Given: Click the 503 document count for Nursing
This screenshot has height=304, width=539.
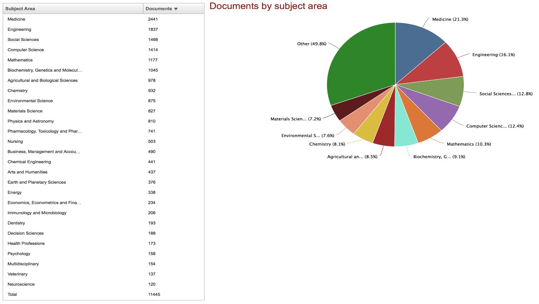Looking at the screenshot, I should point(152,142).
